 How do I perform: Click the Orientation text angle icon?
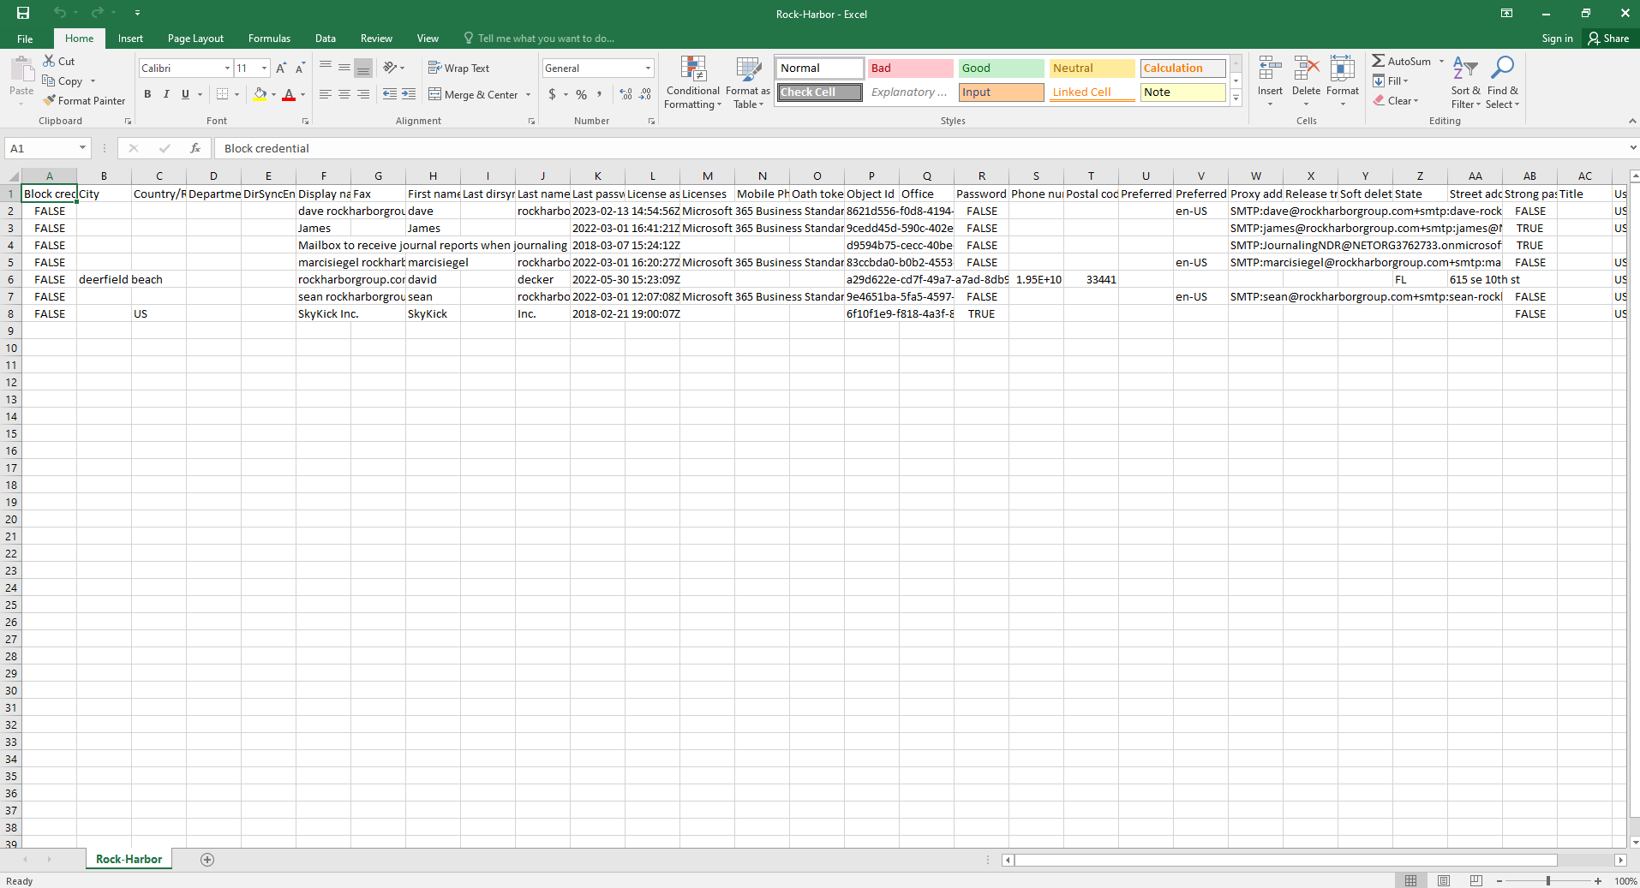coord(390,68)
